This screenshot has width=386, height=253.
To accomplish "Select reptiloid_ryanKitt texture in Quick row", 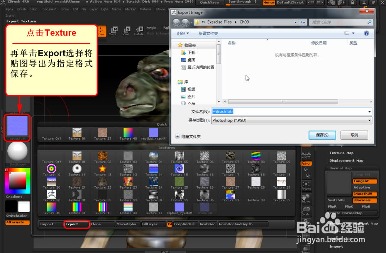I will click(x=154, y=134).
